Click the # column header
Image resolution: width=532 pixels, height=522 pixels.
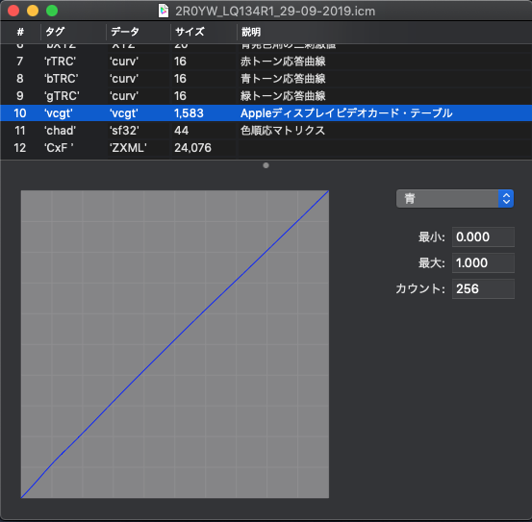[20, 32]
